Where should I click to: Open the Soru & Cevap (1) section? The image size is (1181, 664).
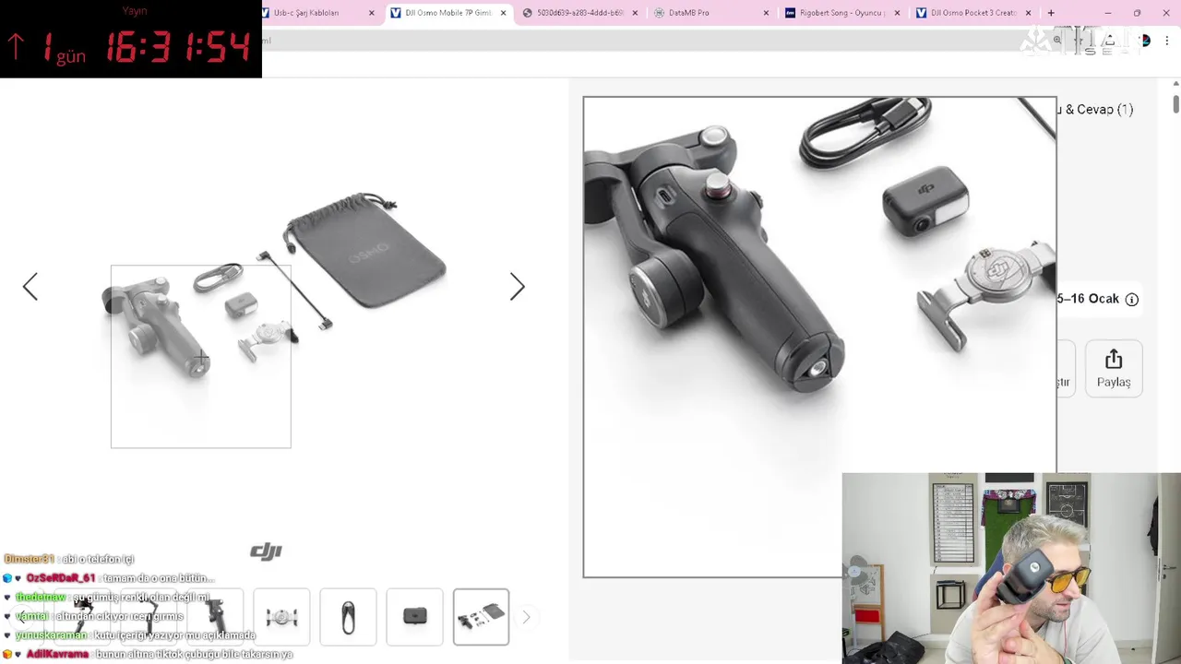pyautogui.click(x=1095, y=109)
